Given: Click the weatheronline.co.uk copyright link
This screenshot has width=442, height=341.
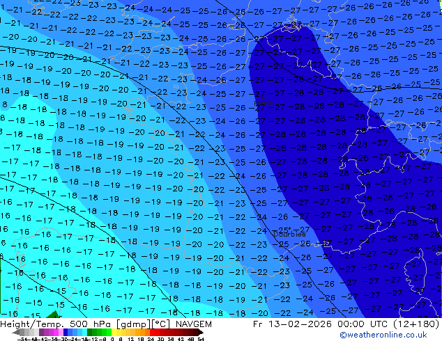Looking at the screenshot, I should 383,335.
